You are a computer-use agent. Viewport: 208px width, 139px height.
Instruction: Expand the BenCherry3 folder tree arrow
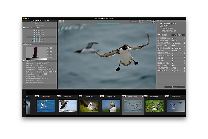click(33, 41)
